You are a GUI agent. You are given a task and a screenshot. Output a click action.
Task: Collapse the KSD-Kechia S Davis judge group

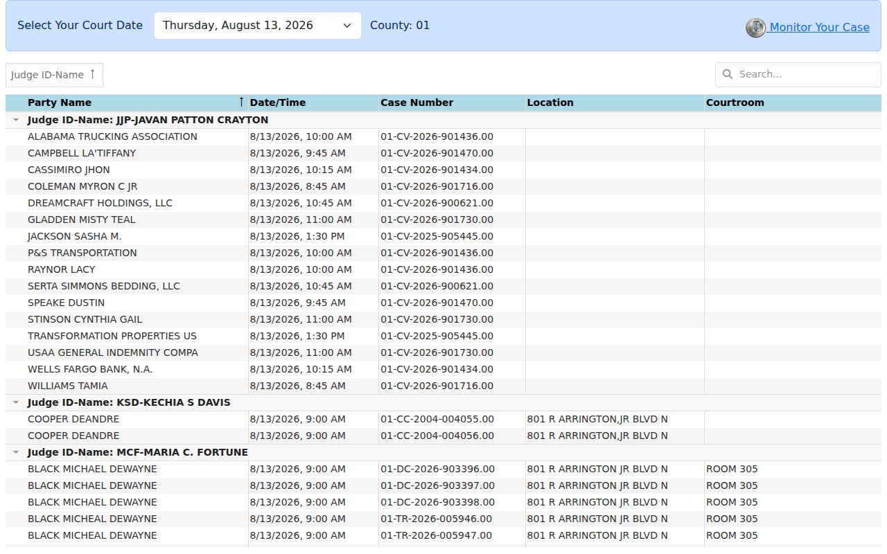16,402
